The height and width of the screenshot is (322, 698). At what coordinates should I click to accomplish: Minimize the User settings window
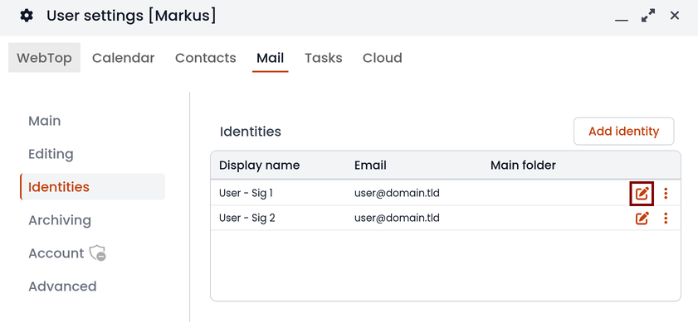point(622,20)
